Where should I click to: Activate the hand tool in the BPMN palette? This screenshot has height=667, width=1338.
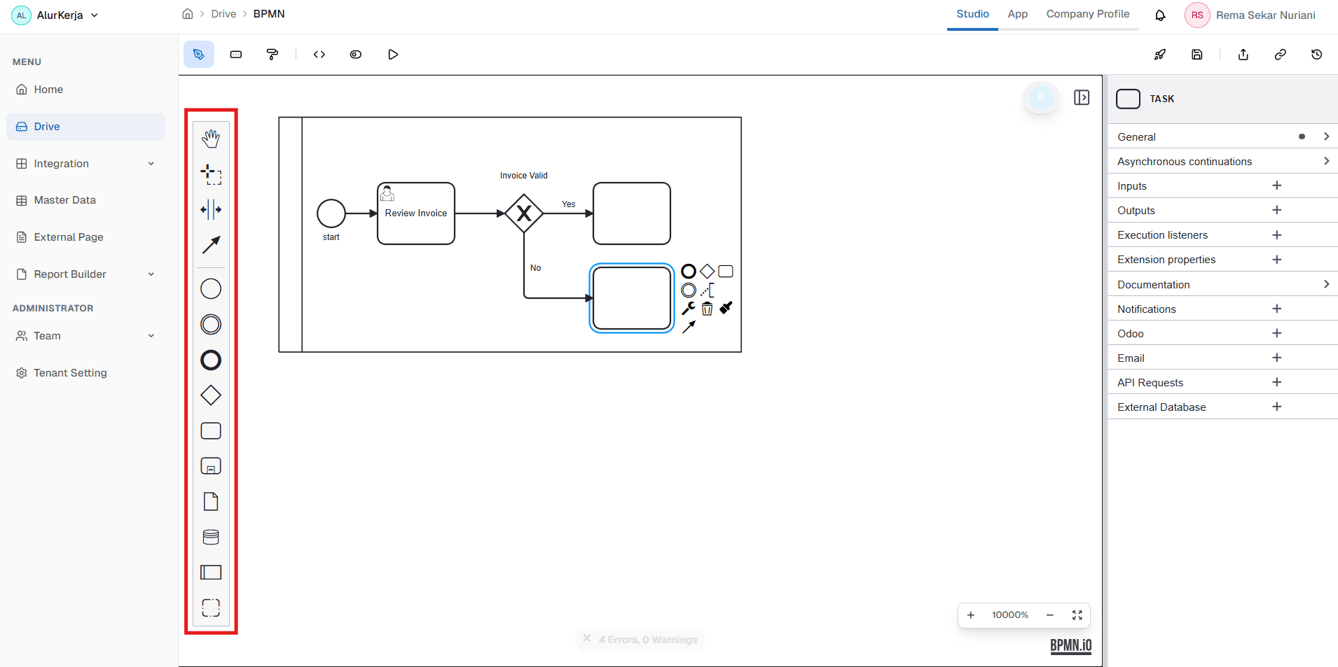211,139
